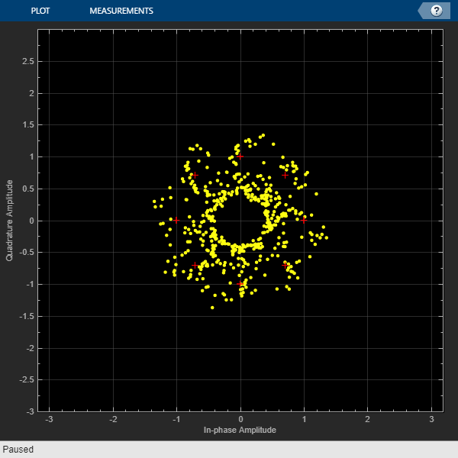The width and height of the screenshot is (458, 458).
Task: Switch to the MEASUREMENTS tab
Action: tap(121, 11)
